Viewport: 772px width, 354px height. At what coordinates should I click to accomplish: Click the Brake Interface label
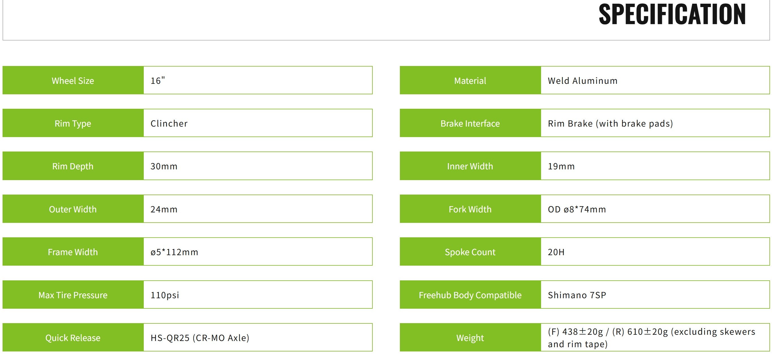pos(470,123)
